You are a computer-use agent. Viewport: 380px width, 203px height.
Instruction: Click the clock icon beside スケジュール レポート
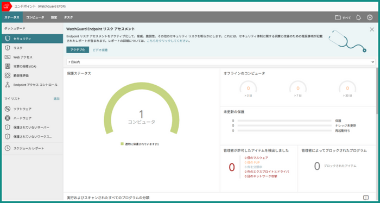[x=8, y=148]
